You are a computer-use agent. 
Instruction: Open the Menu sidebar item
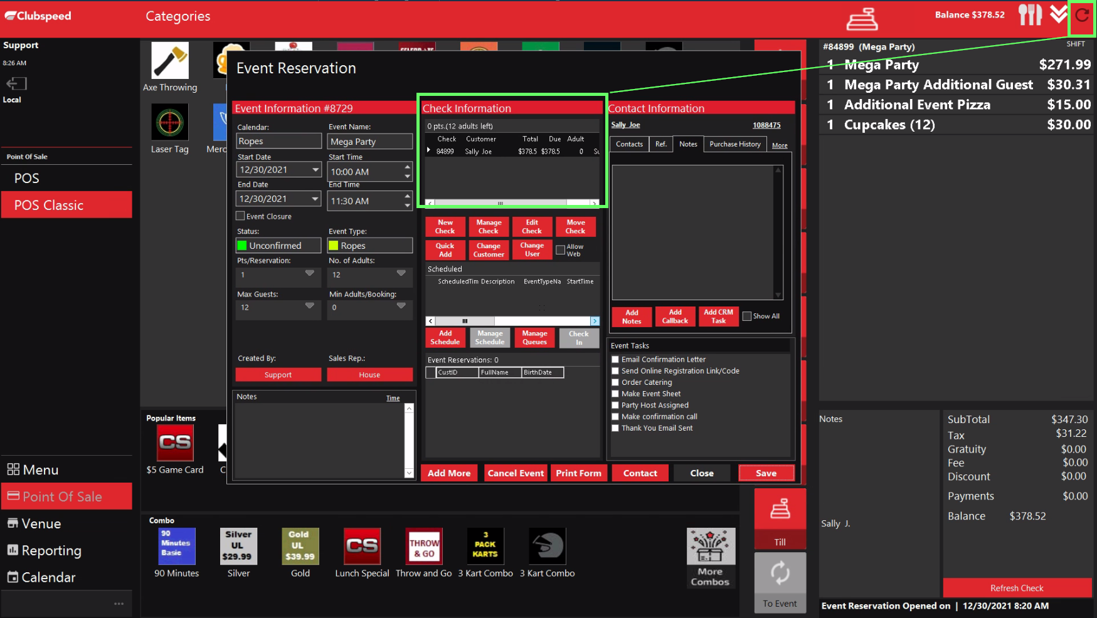coord(66,469)
